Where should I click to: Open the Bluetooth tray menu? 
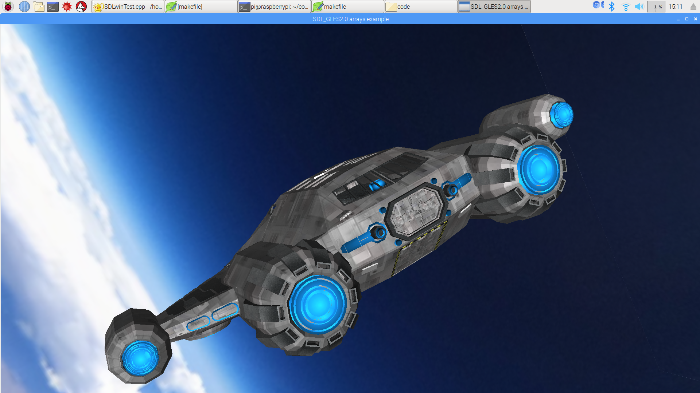(x=612, y=7)
